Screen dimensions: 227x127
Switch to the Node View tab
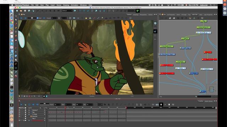coord(195,15)
